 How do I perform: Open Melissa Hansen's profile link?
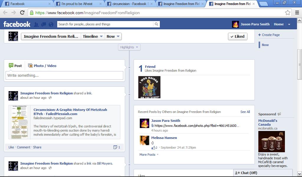164,138
